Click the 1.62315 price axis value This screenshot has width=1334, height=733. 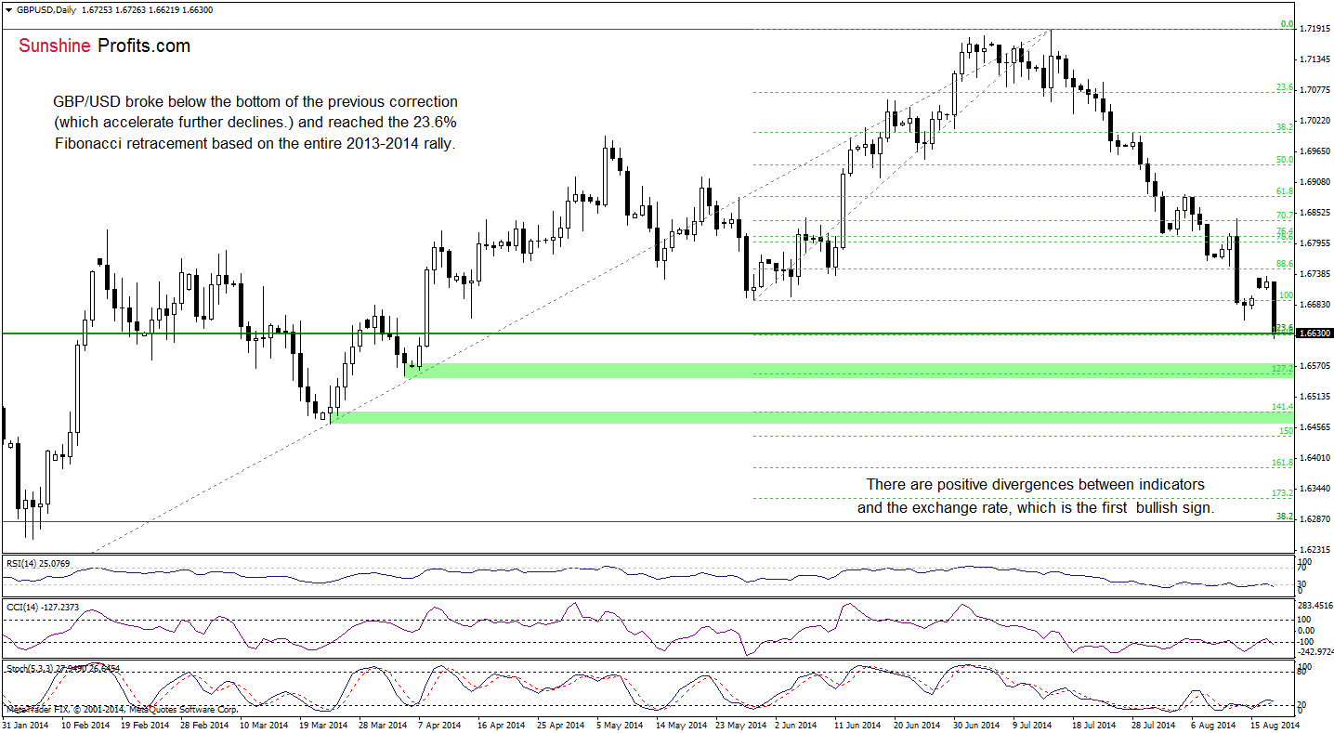[1316, 550]
